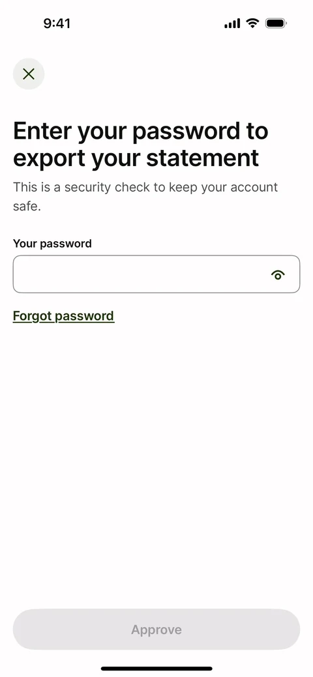Tap the cellular signal bars icon
Viewport: 313px width, 677px height.
point(232,23)
